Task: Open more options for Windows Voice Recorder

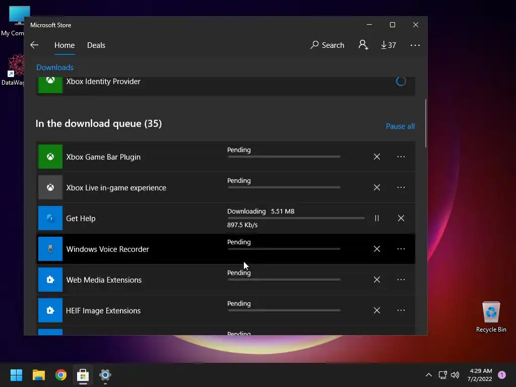Action: coord(401,249)
